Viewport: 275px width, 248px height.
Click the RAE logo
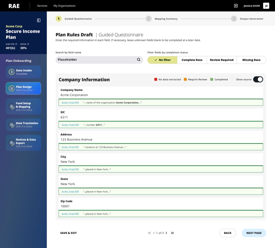click(14, 6)
